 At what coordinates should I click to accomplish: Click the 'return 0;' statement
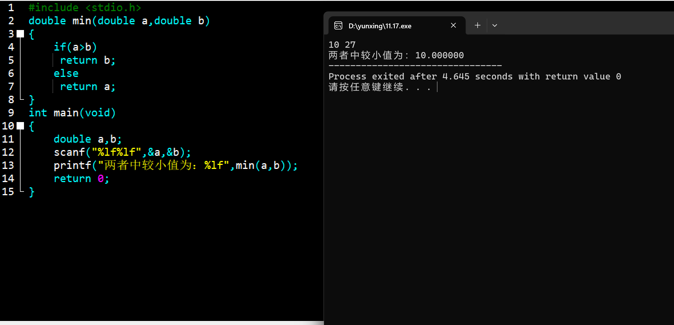coord(81,179)
